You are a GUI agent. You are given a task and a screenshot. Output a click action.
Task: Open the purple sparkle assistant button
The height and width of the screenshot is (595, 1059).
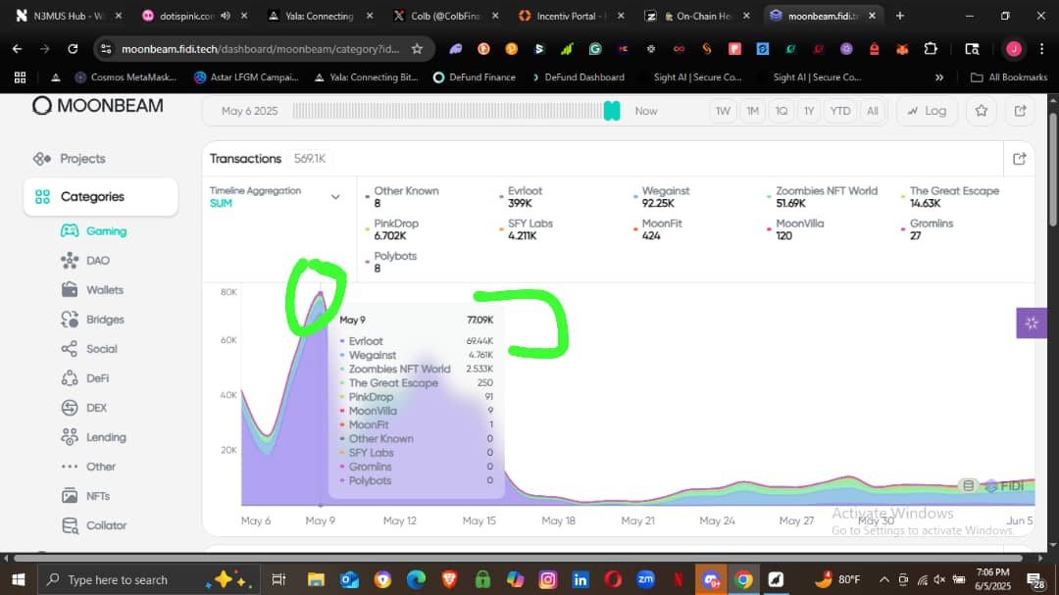[x=1032, y=323]
